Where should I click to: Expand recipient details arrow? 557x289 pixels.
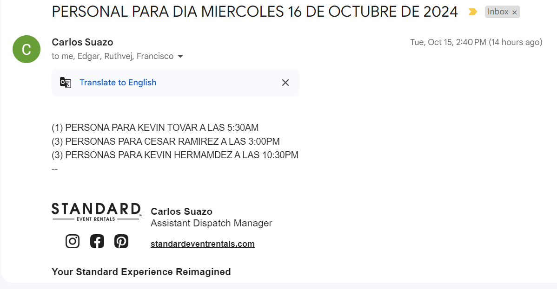(181, 57)
